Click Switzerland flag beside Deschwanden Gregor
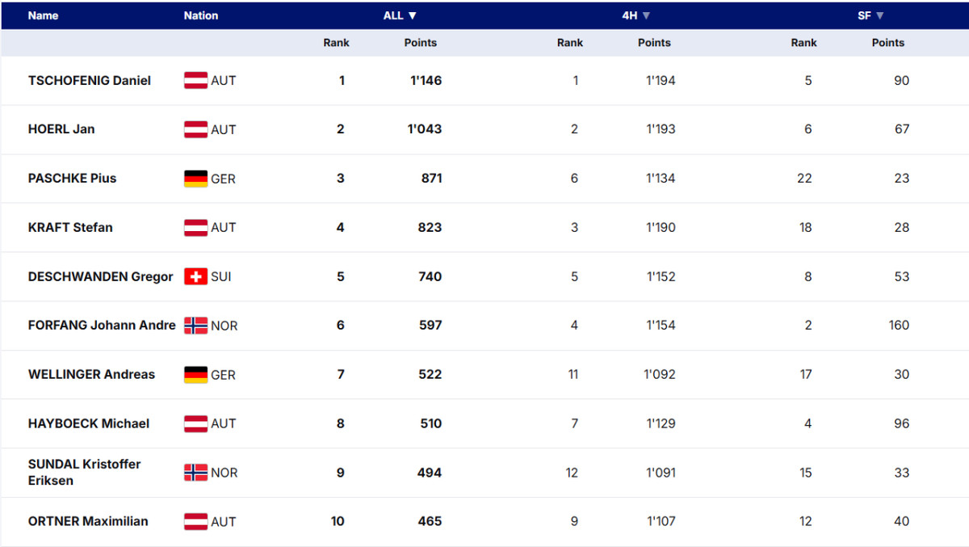The height and width of the screenshot is (547, 969). click(x=195, y=276)
